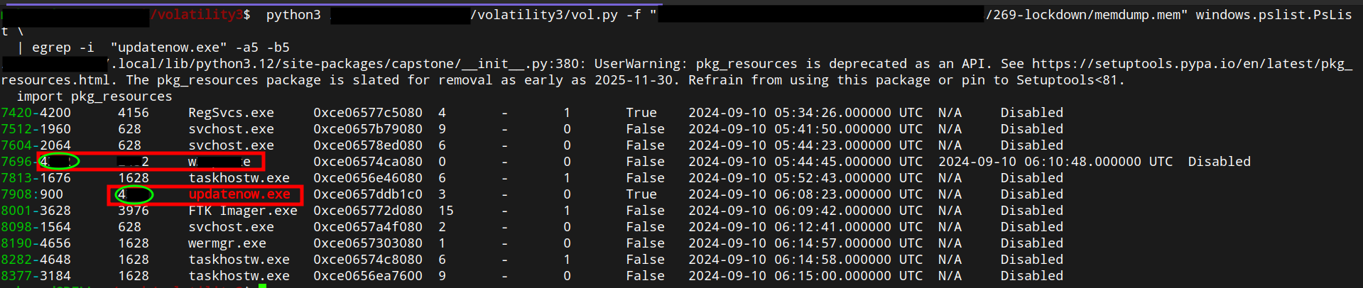Click the import pkg_resources line

point(94,96)
